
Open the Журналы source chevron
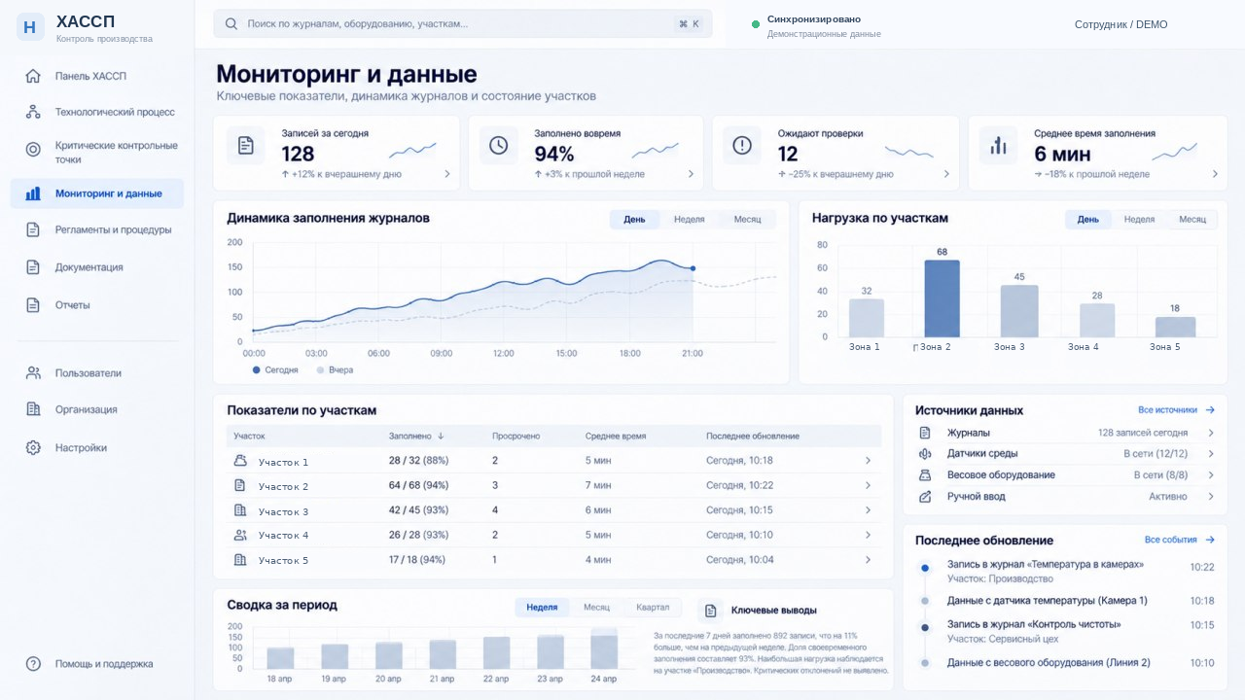coord(1211,433)
